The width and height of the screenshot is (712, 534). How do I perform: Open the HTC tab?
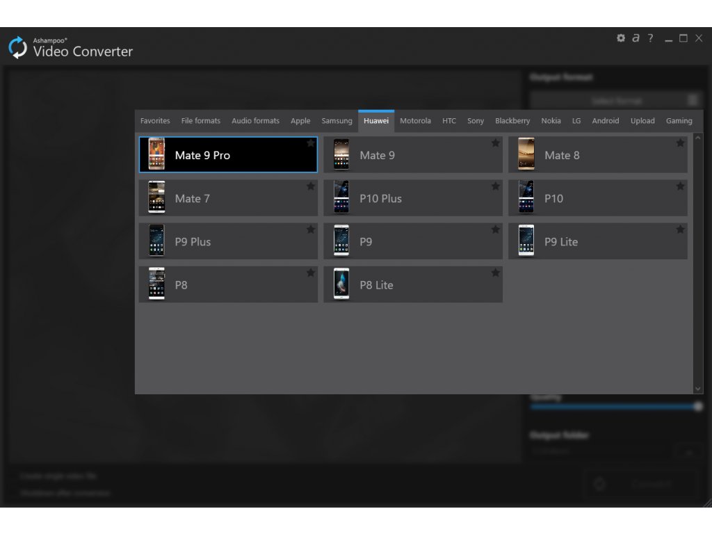click(x=449, y=121)
